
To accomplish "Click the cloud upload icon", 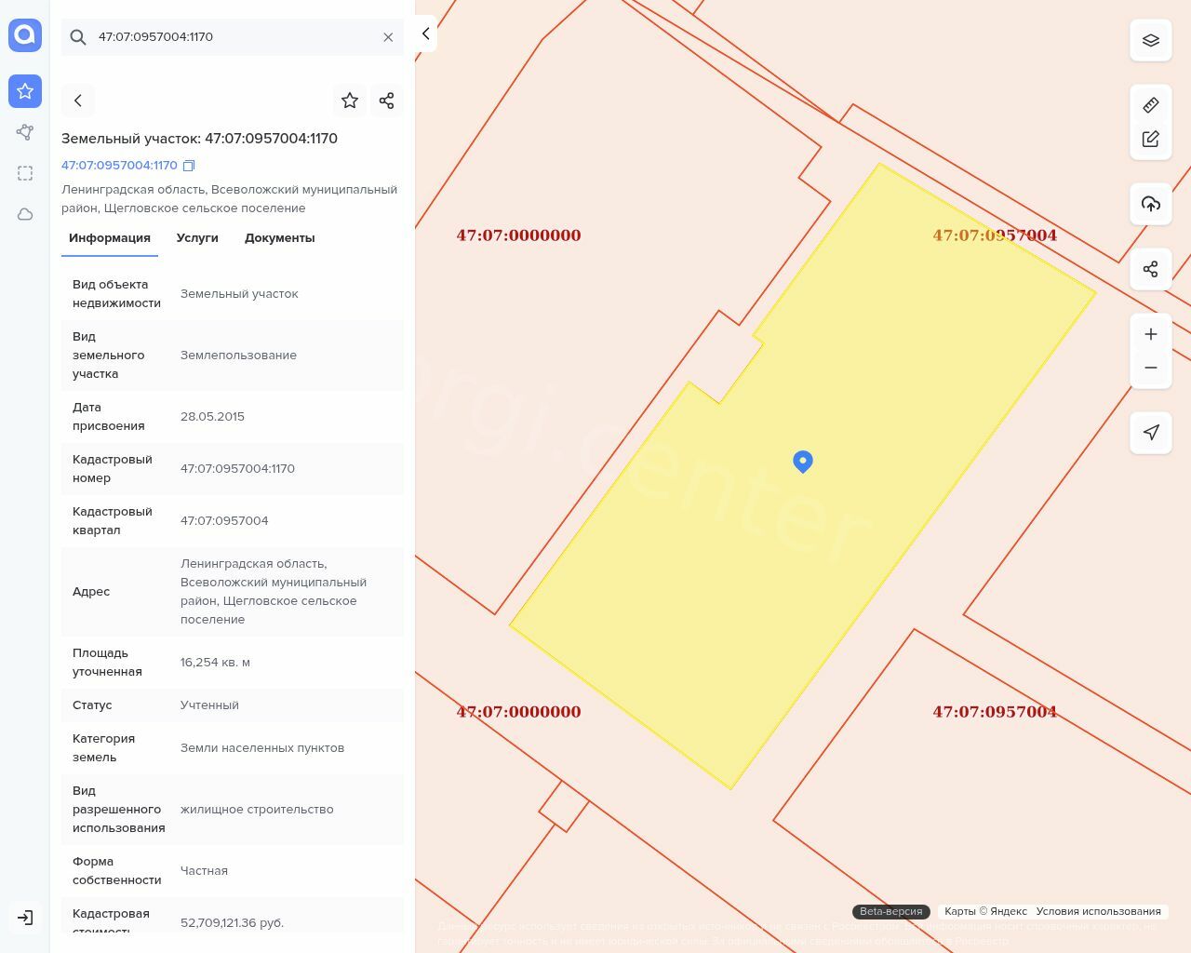I will coord(1151,204).
